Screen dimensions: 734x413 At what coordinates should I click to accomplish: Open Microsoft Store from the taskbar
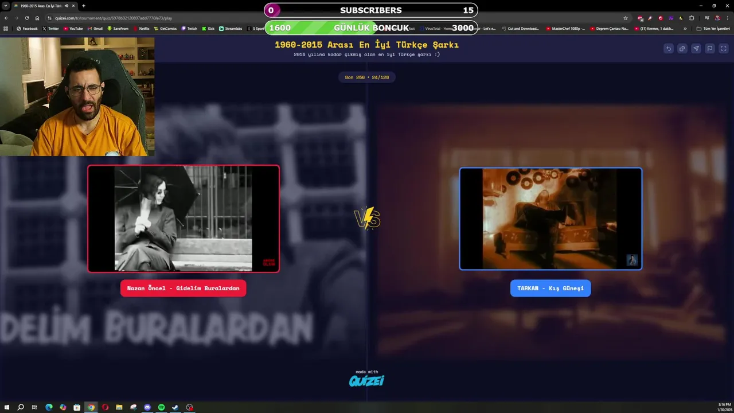(77, 407)
